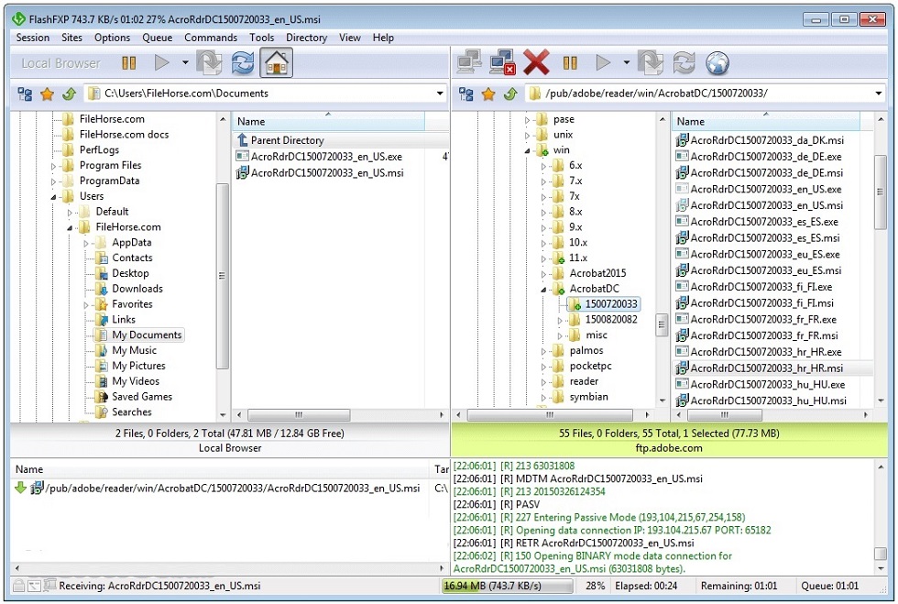Click the remote transfer queue icon
The height and width of the screenshot is (604, 898).
point(651,62)
